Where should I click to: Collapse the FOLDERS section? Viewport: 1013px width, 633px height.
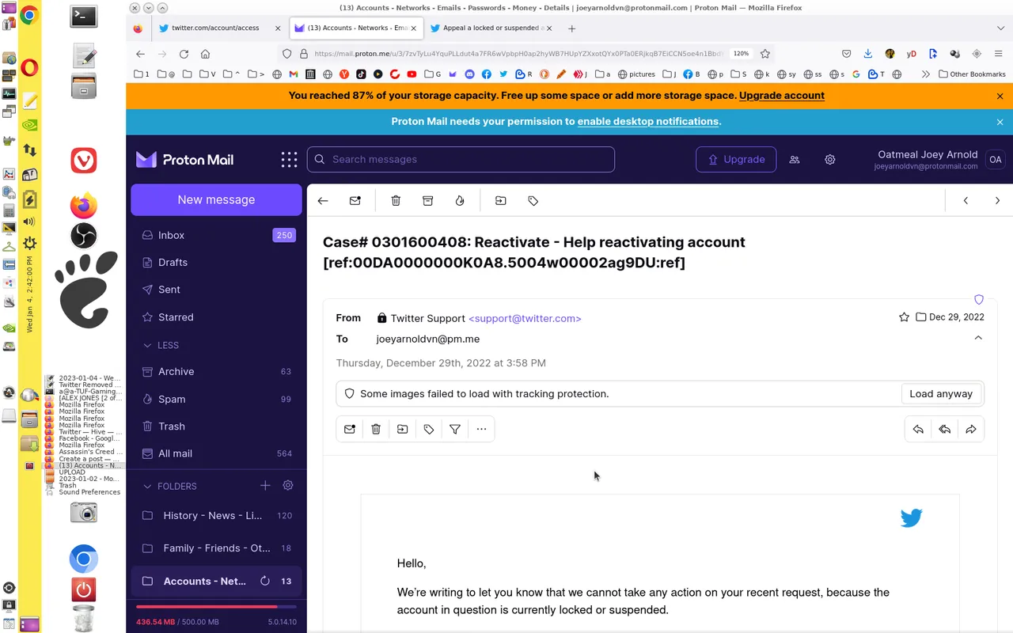[x=169, y=486]
